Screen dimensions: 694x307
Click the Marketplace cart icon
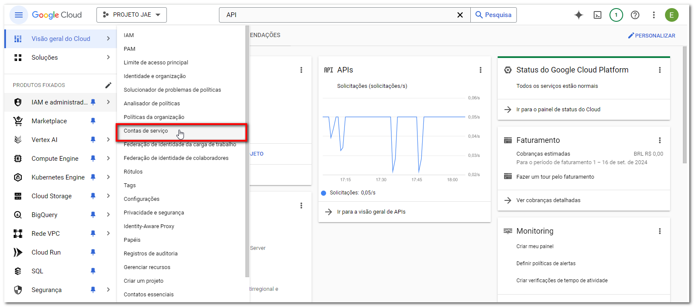tap(18, 121)
